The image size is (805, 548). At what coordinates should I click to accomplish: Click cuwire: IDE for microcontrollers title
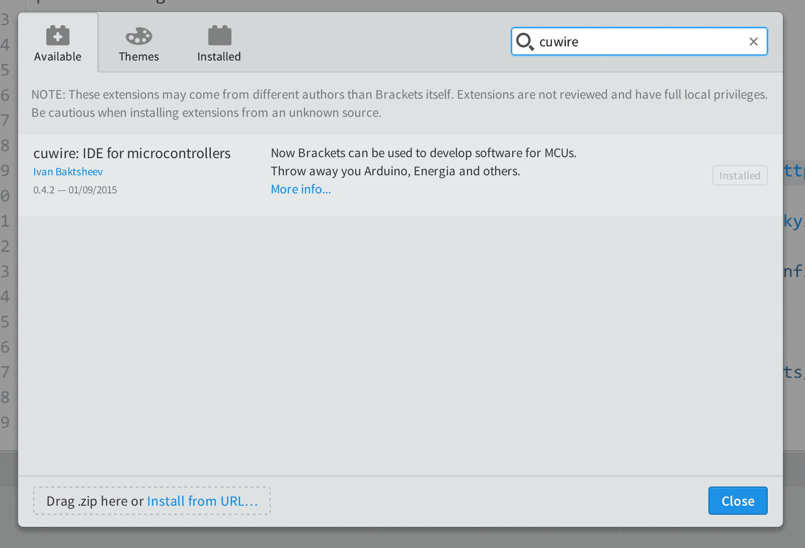[x=132, y=153]
